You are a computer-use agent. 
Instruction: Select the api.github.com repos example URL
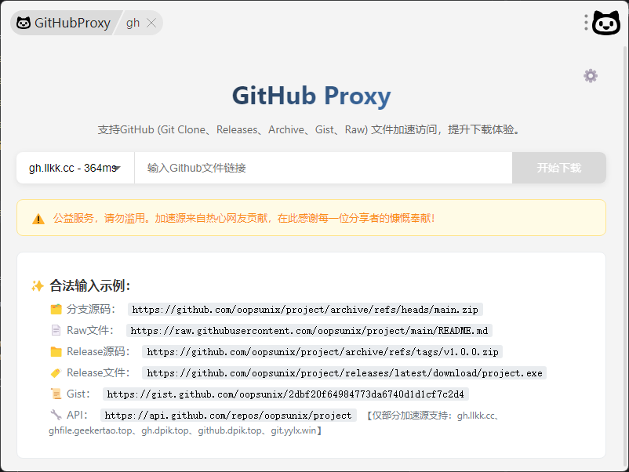pos(228,416)
